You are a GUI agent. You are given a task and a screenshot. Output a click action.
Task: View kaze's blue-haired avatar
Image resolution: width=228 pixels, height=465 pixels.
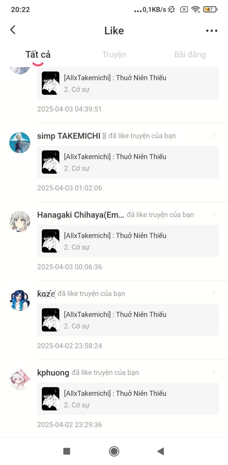[x=20, y=300]
